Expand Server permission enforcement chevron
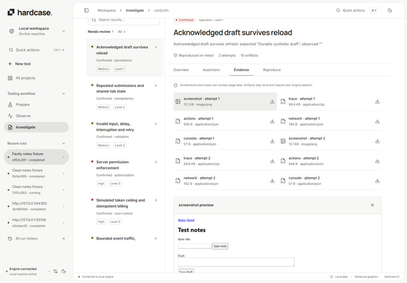 (x=156, y=162)
